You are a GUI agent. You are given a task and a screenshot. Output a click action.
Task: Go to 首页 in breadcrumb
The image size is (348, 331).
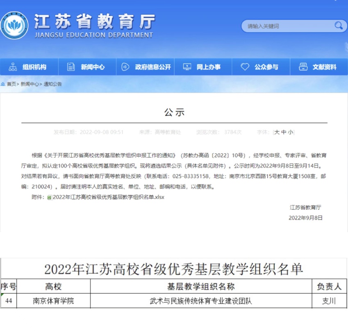pyautogui.click(x=11, y=84)
